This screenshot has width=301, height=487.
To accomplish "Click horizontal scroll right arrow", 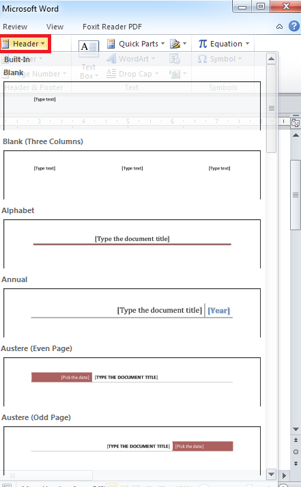I will click(284, 475).
